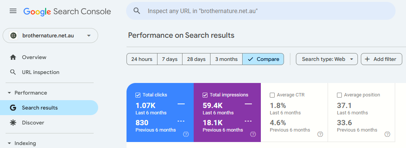406x148 pixels.
Task: Open help icon on Average position card
Action: click(x=387, y=134)
